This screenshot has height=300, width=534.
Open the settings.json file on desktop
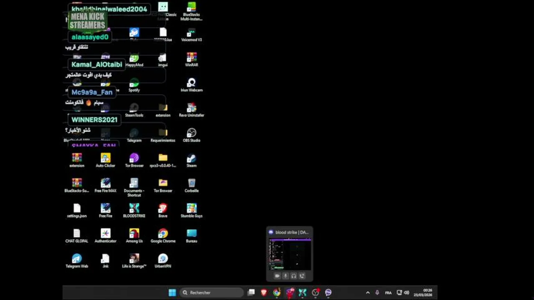pos(77,210)
